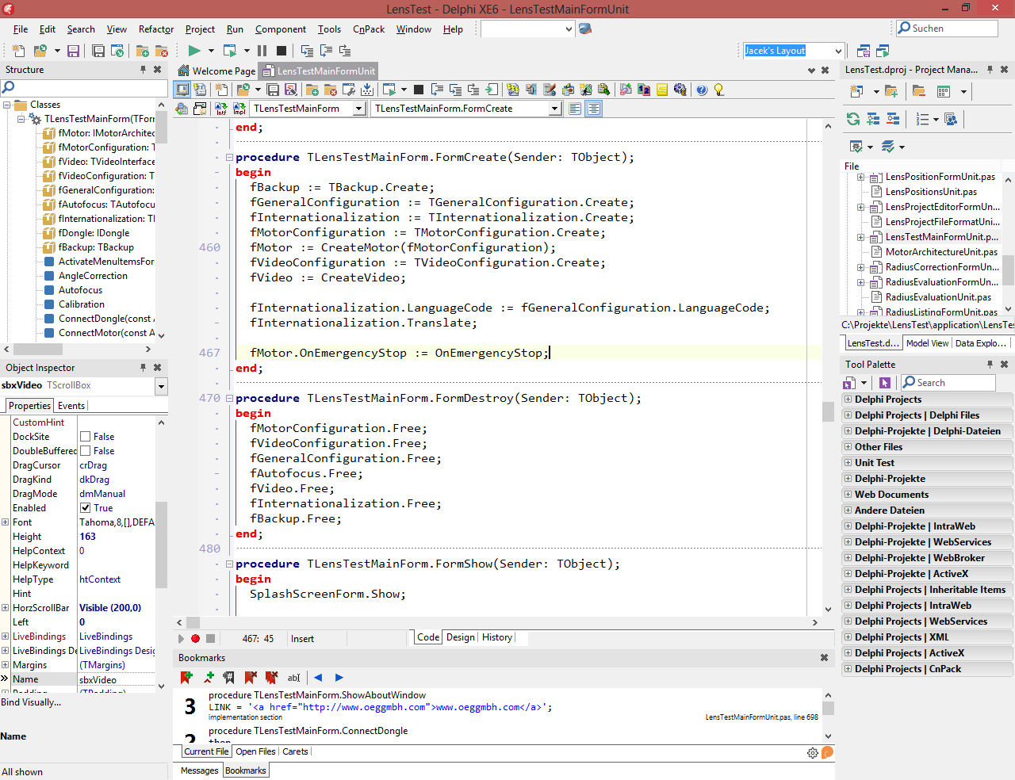This screenshot has height=780, width=1015.
Task: Click the Bind Visually... link
Action: tap(31, 702)
